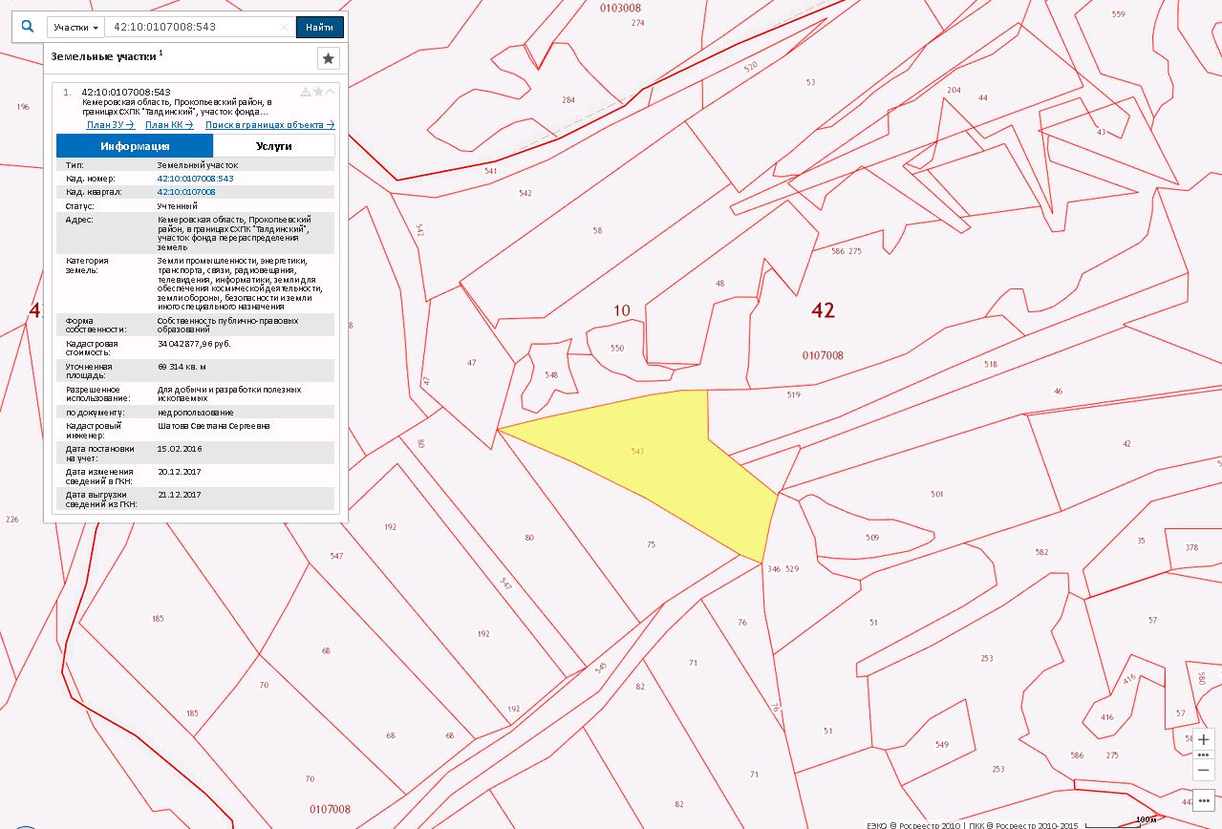Expand zoom level options between plus and minus
The width and height of the screenshot is (1222, 829).
pyautogui.click(x=1203, y=755)
